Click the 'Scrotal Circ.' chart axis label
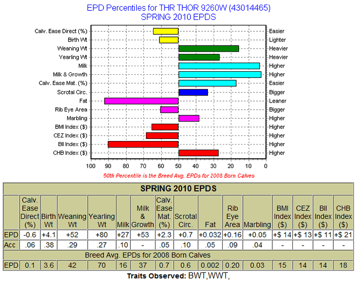357x282 pixels. pos(72,92)
